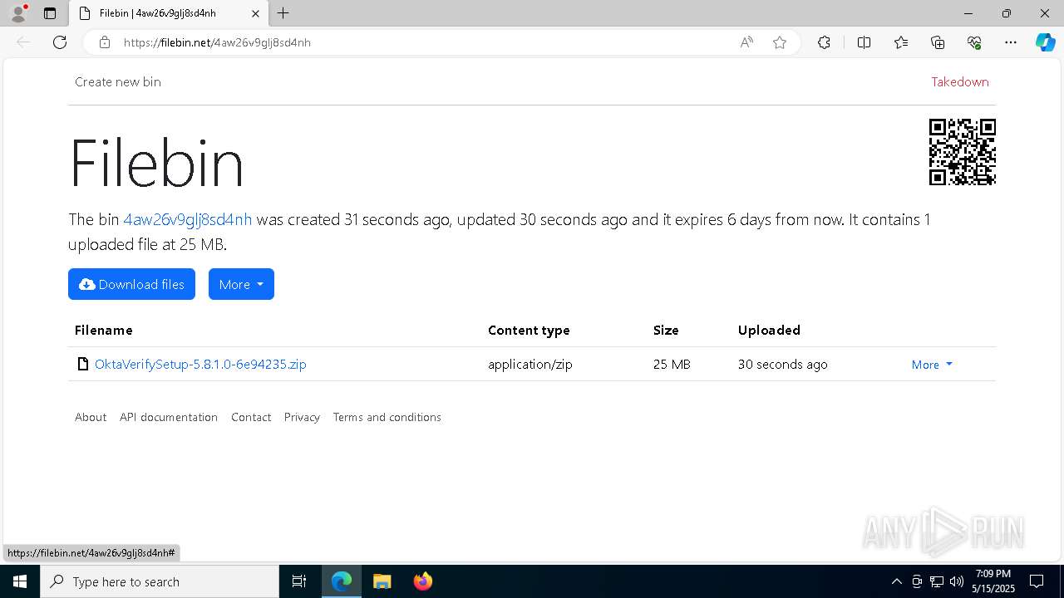Click the Size column header
This screenshot has width=1064, height=598.
click(x=666, y=330)
